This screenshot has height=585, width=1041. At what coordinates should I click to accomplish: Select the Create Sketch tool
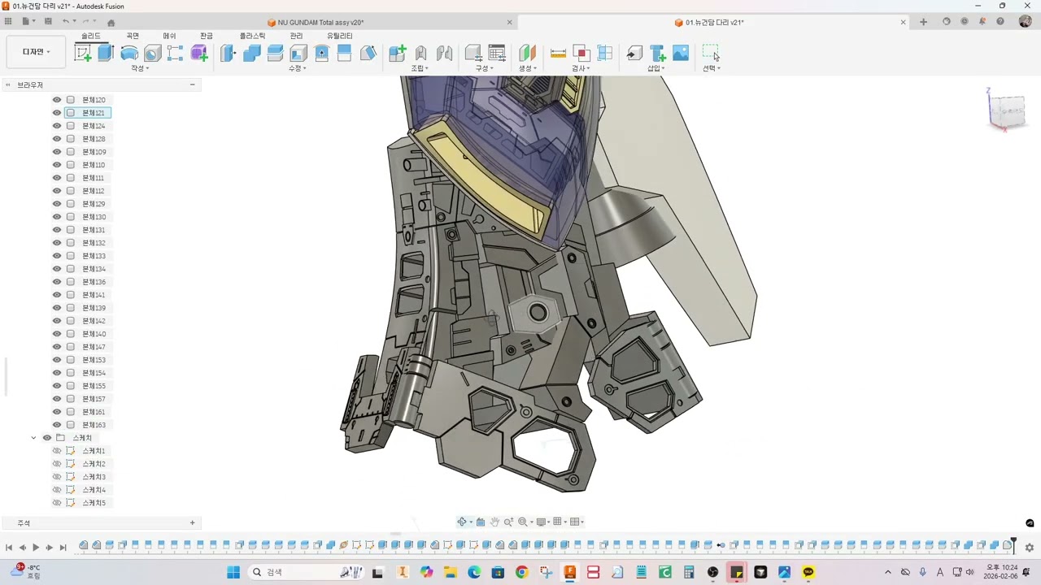coord(83,54)
